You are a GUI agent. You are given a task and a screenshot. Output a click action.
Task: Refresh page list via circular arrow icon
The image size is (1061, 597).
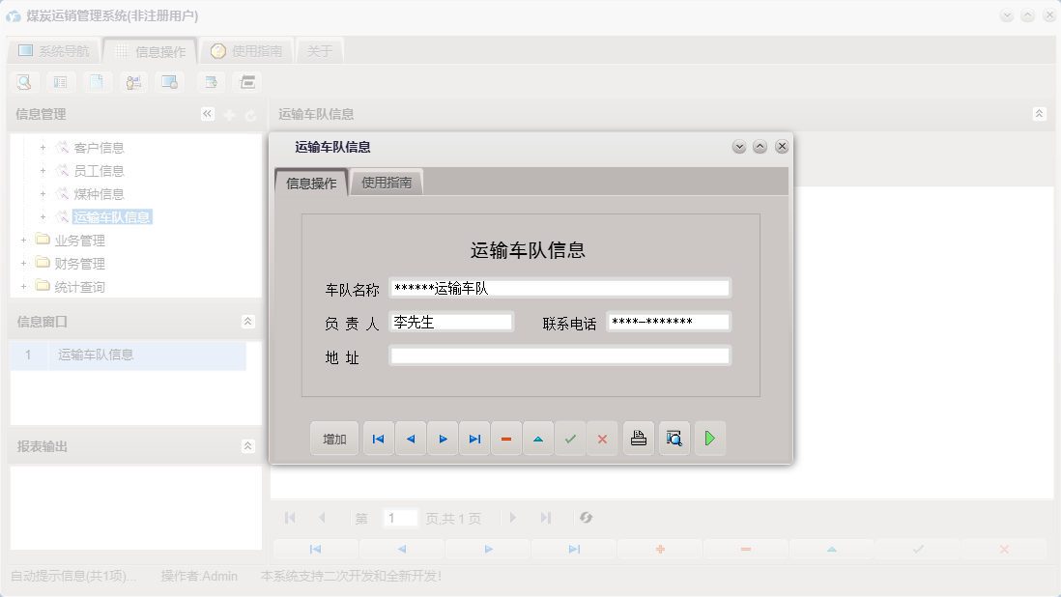point(585,518)
